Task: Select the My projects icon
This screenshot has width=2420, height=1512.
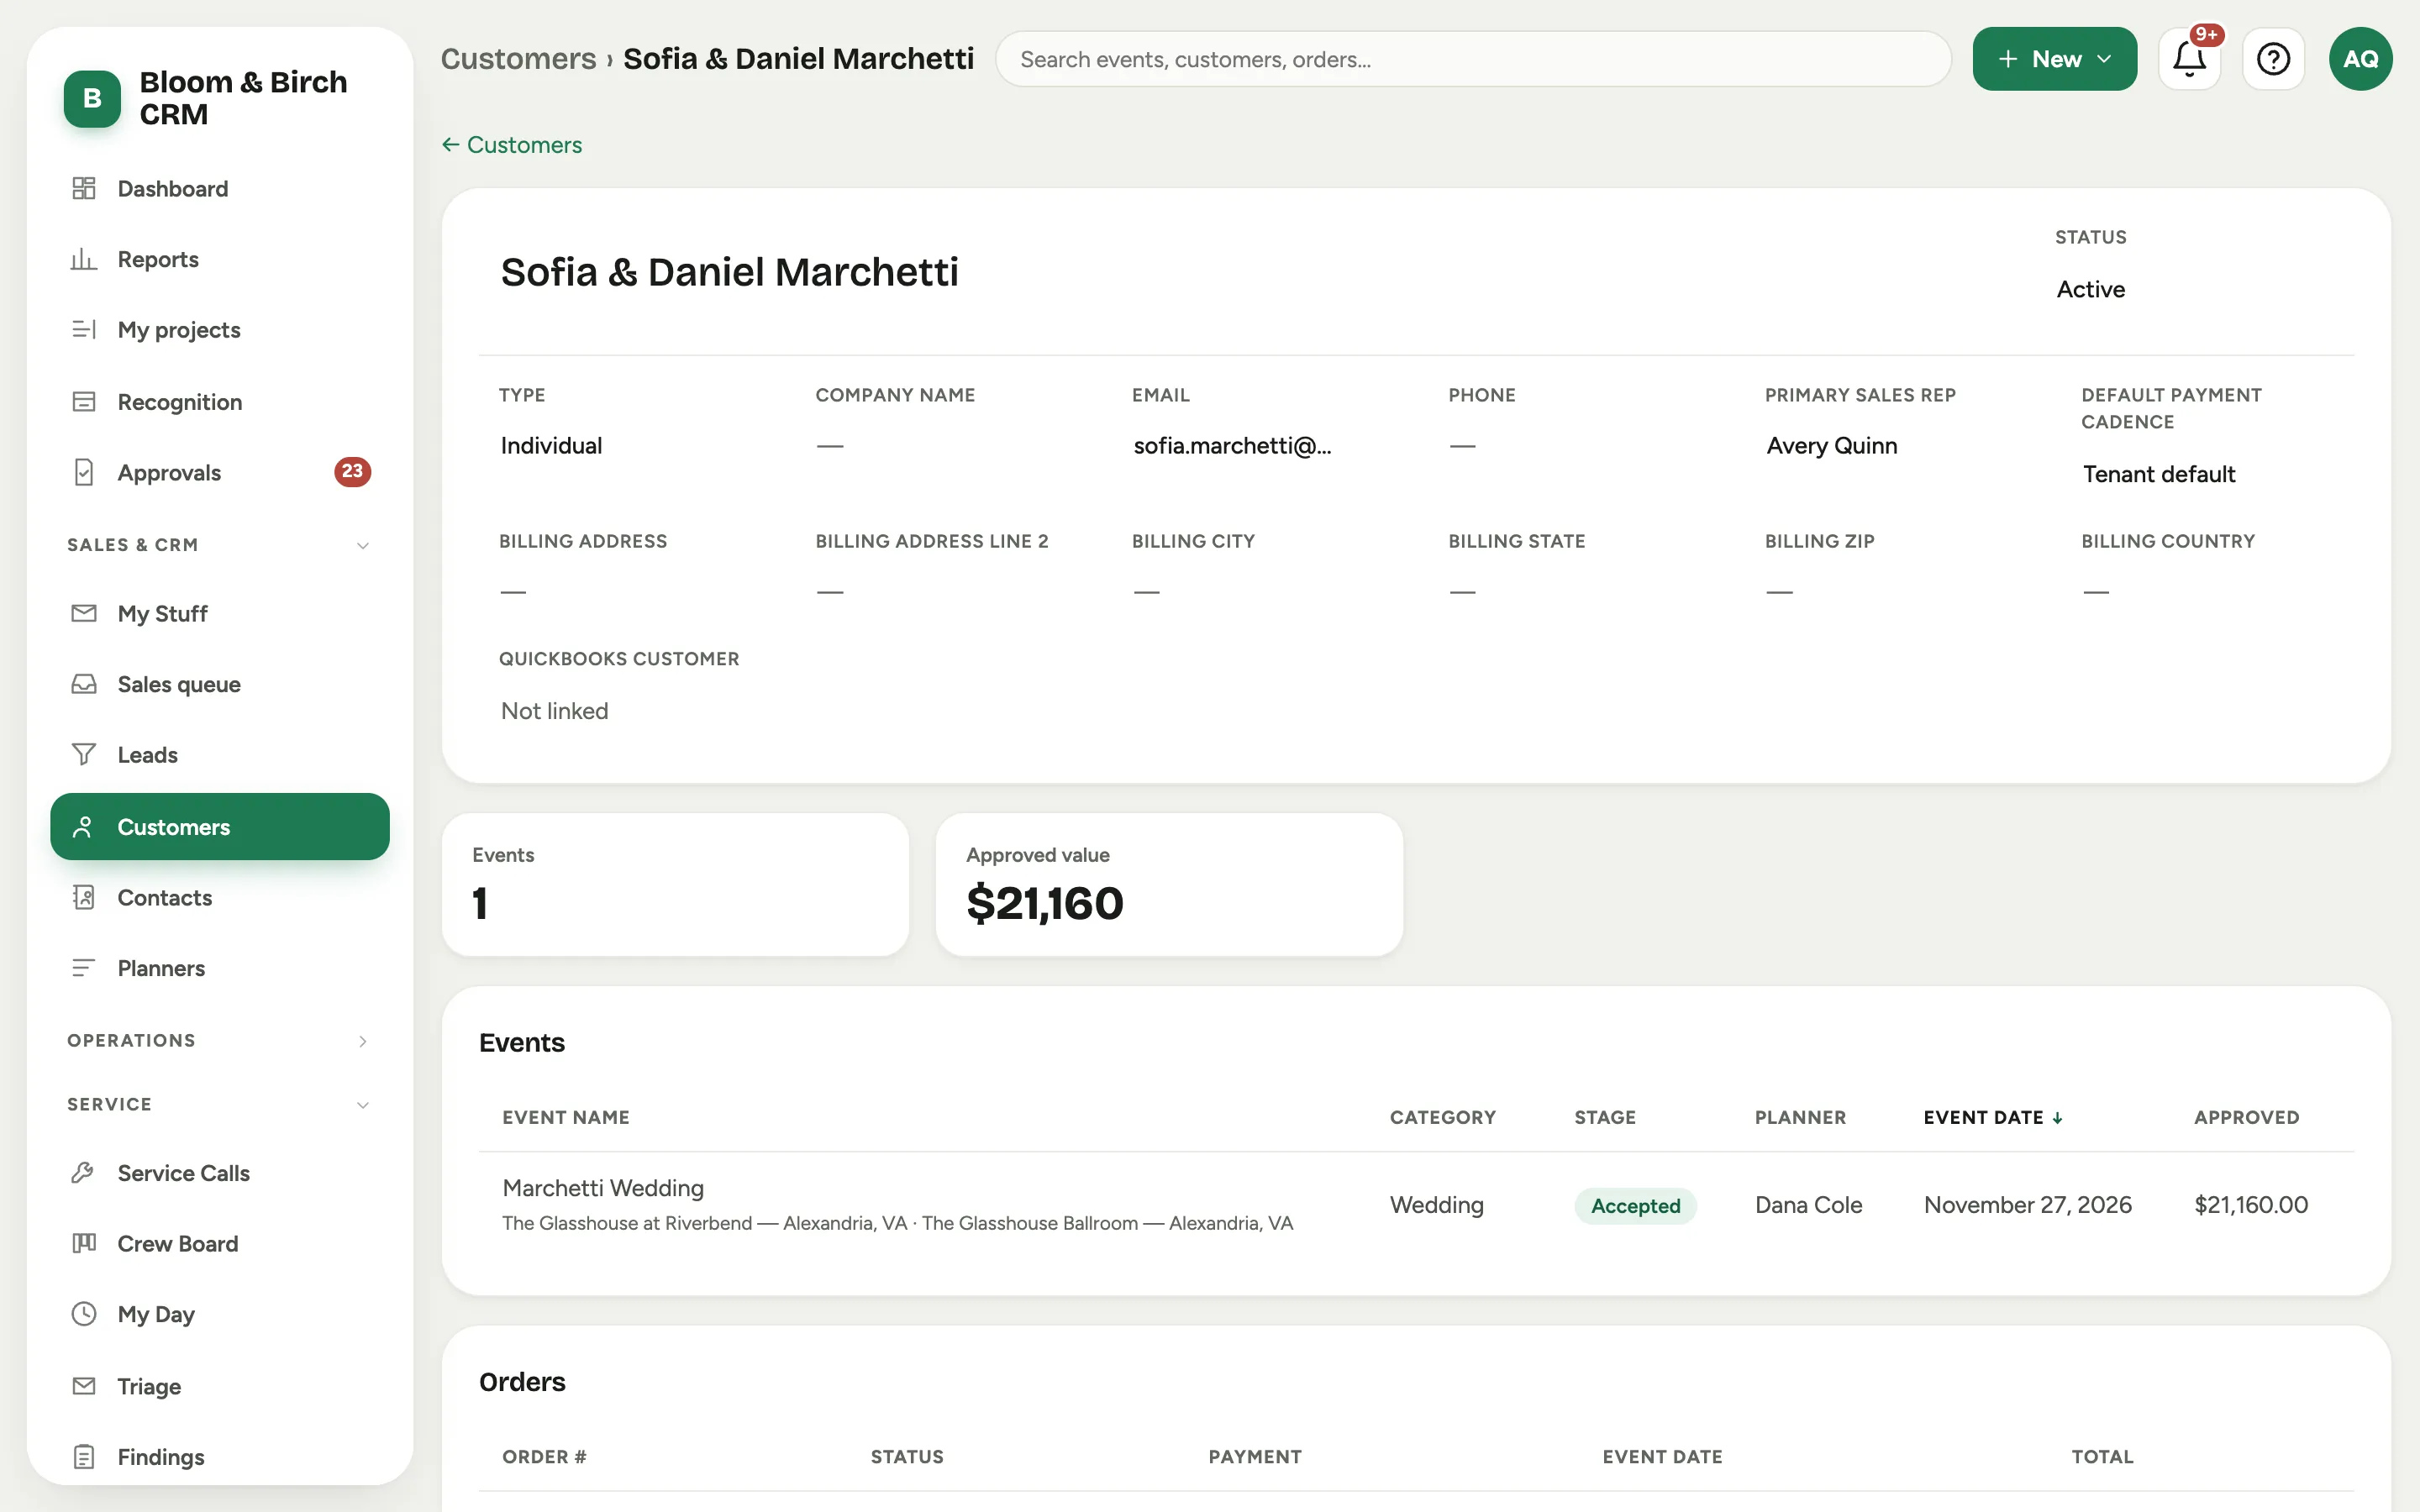Action: click(84, 329)
